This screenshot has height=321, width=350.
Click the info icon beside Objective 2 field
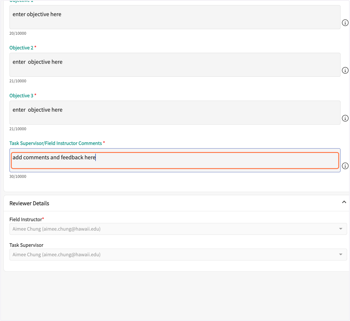point(345,70)
